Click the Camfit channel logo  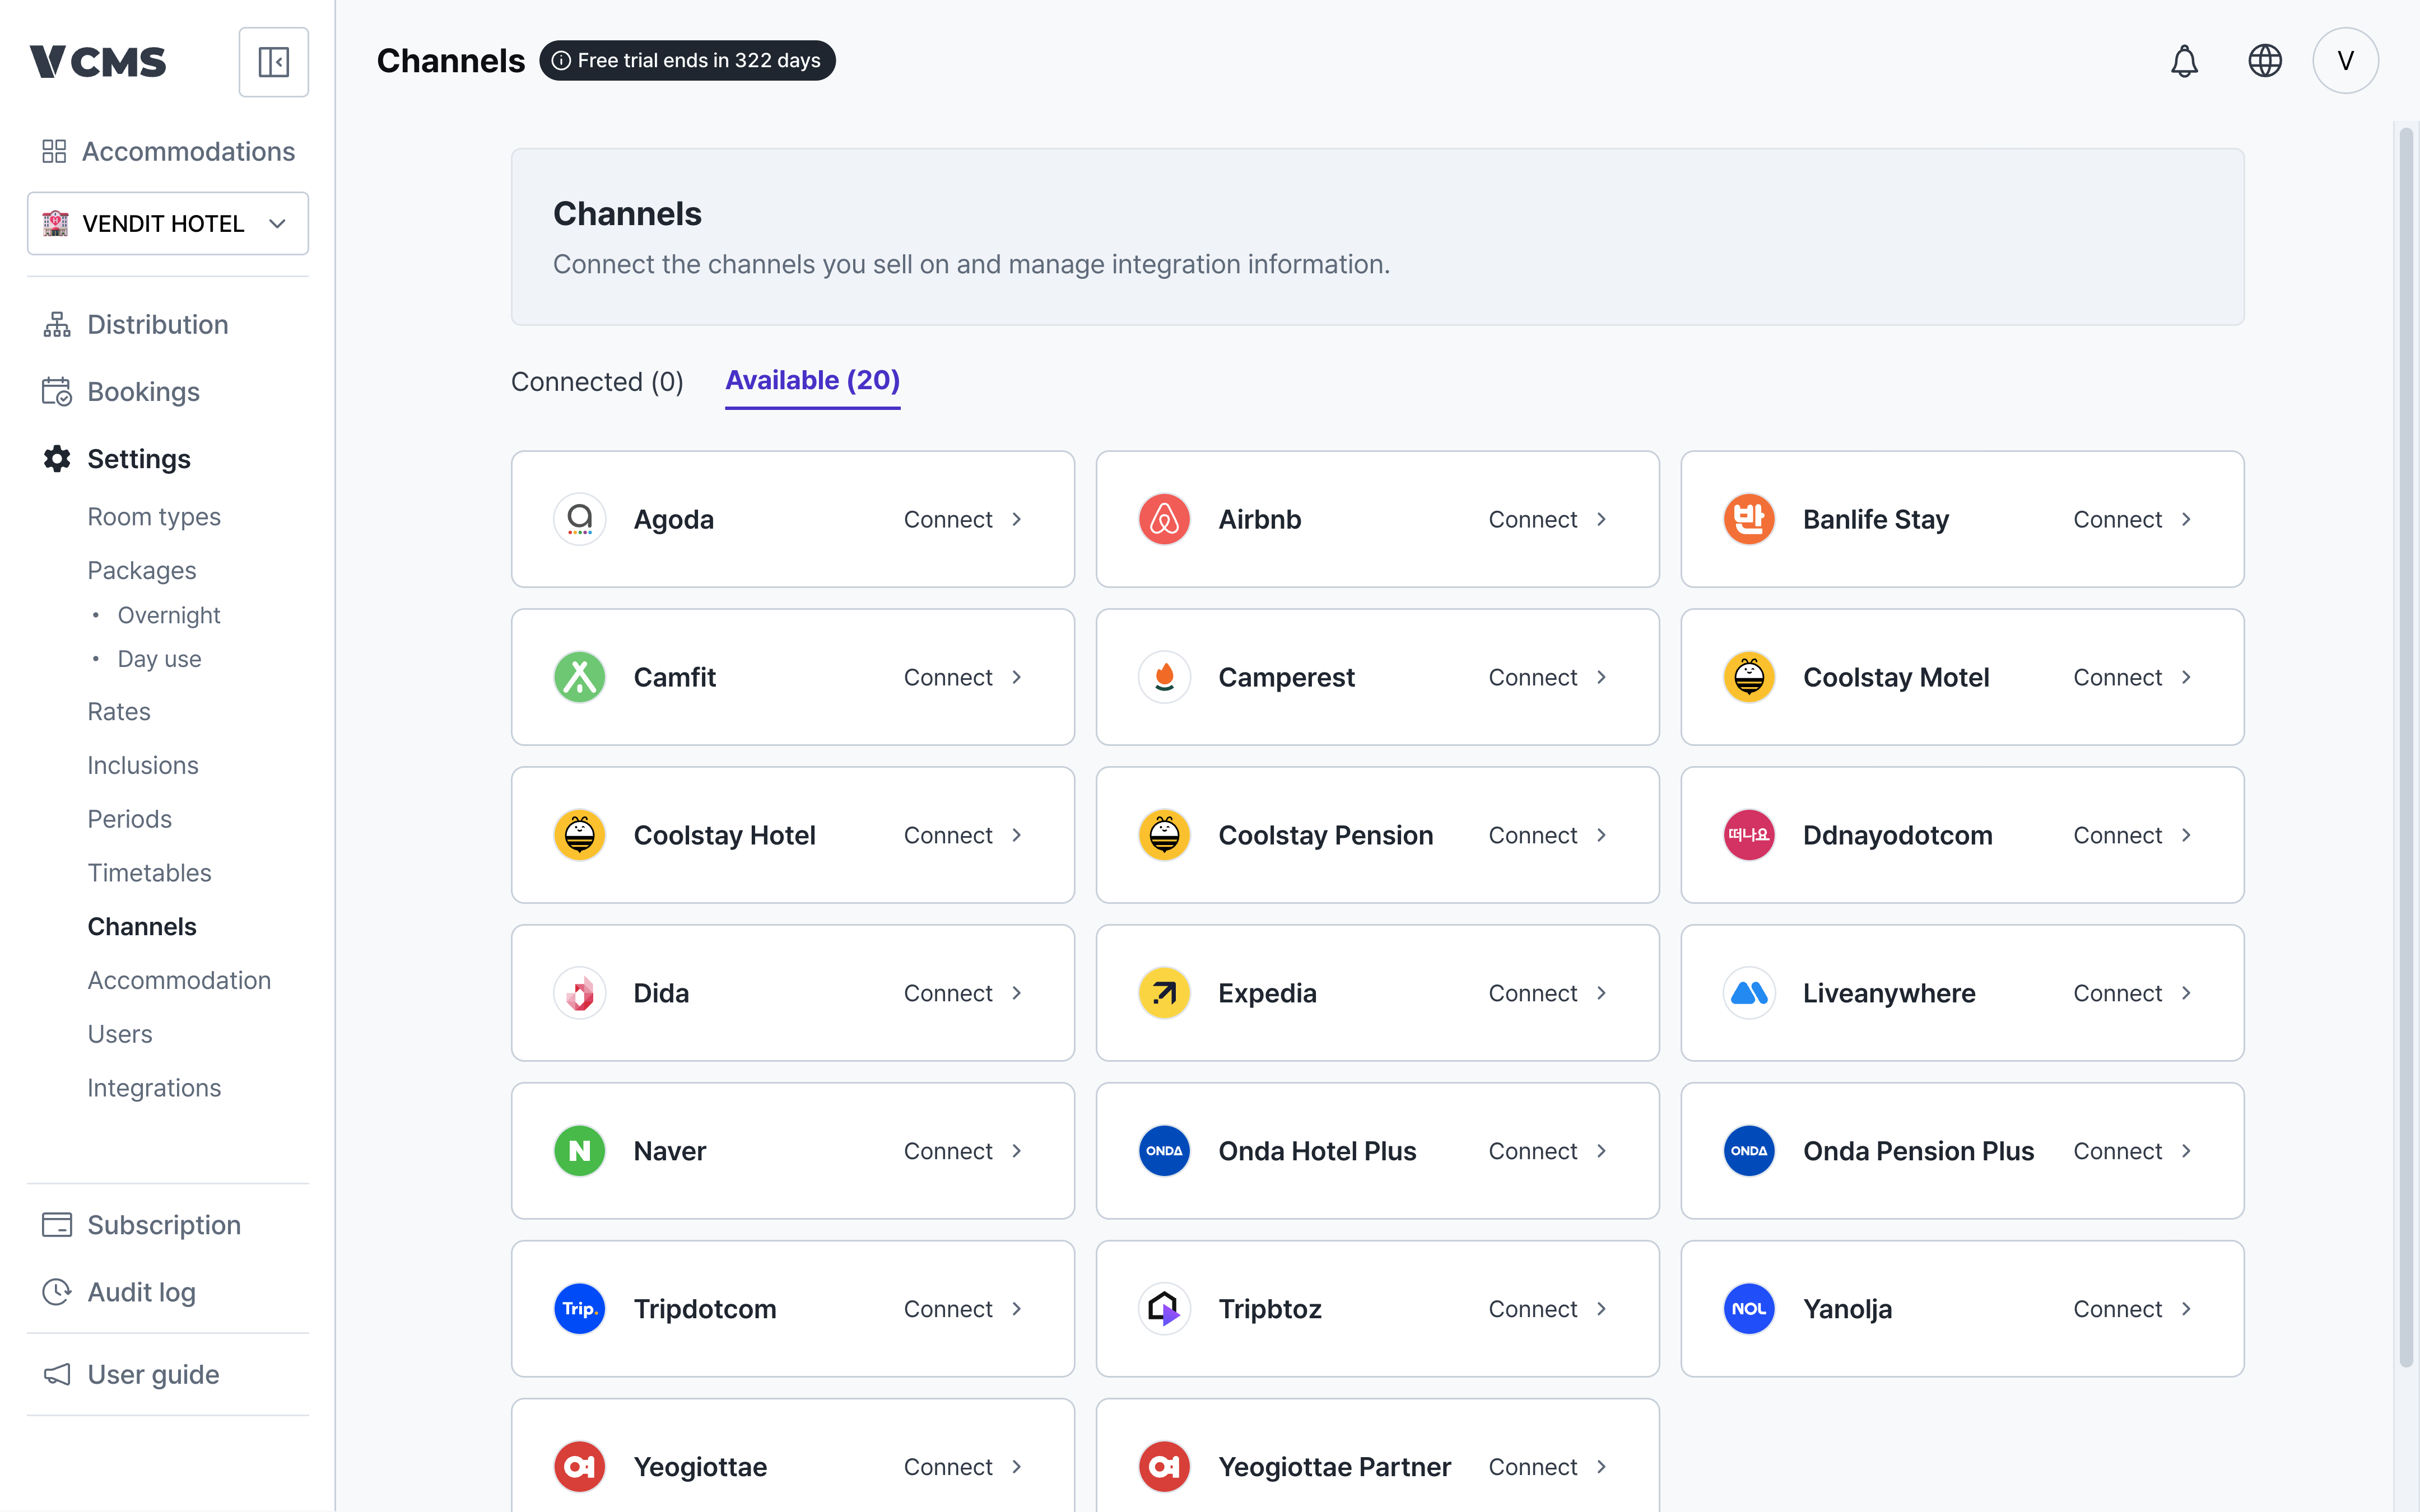point(580,677)
